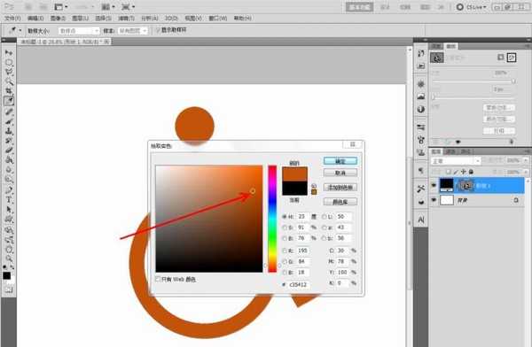The image size is (532, 347).
Task: Open the Color Libraries button
Action: click(x=340, y=202)
